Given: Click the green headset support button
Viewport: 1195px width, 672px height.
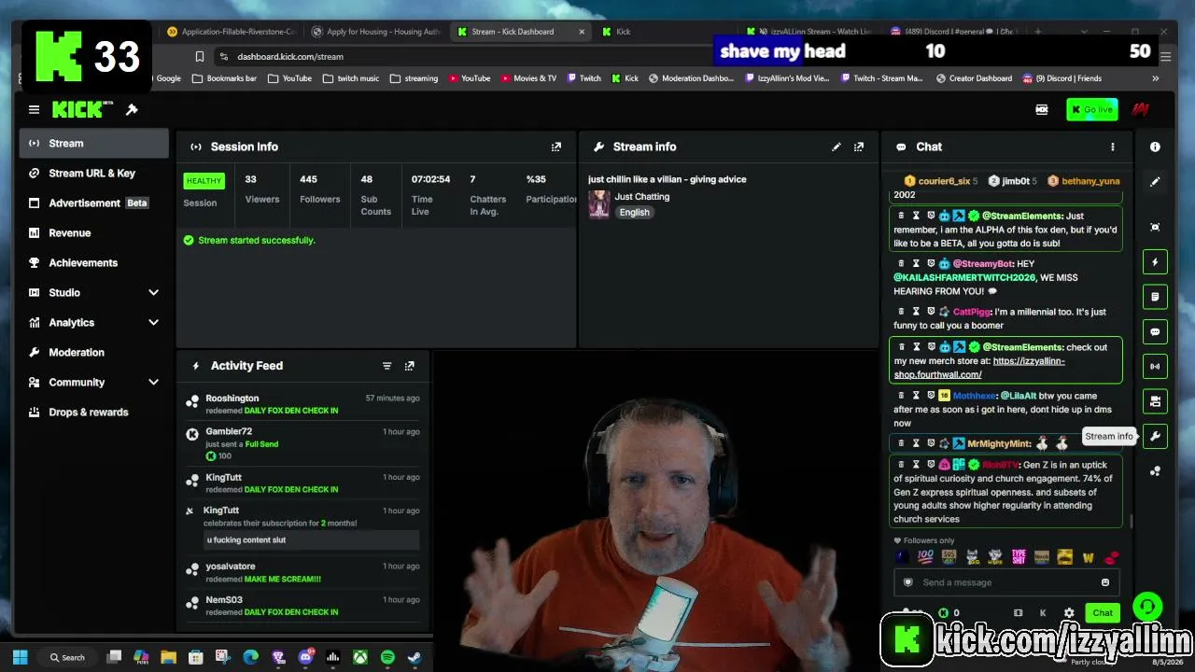Looking at the screenshot, I should [1147, 608].
